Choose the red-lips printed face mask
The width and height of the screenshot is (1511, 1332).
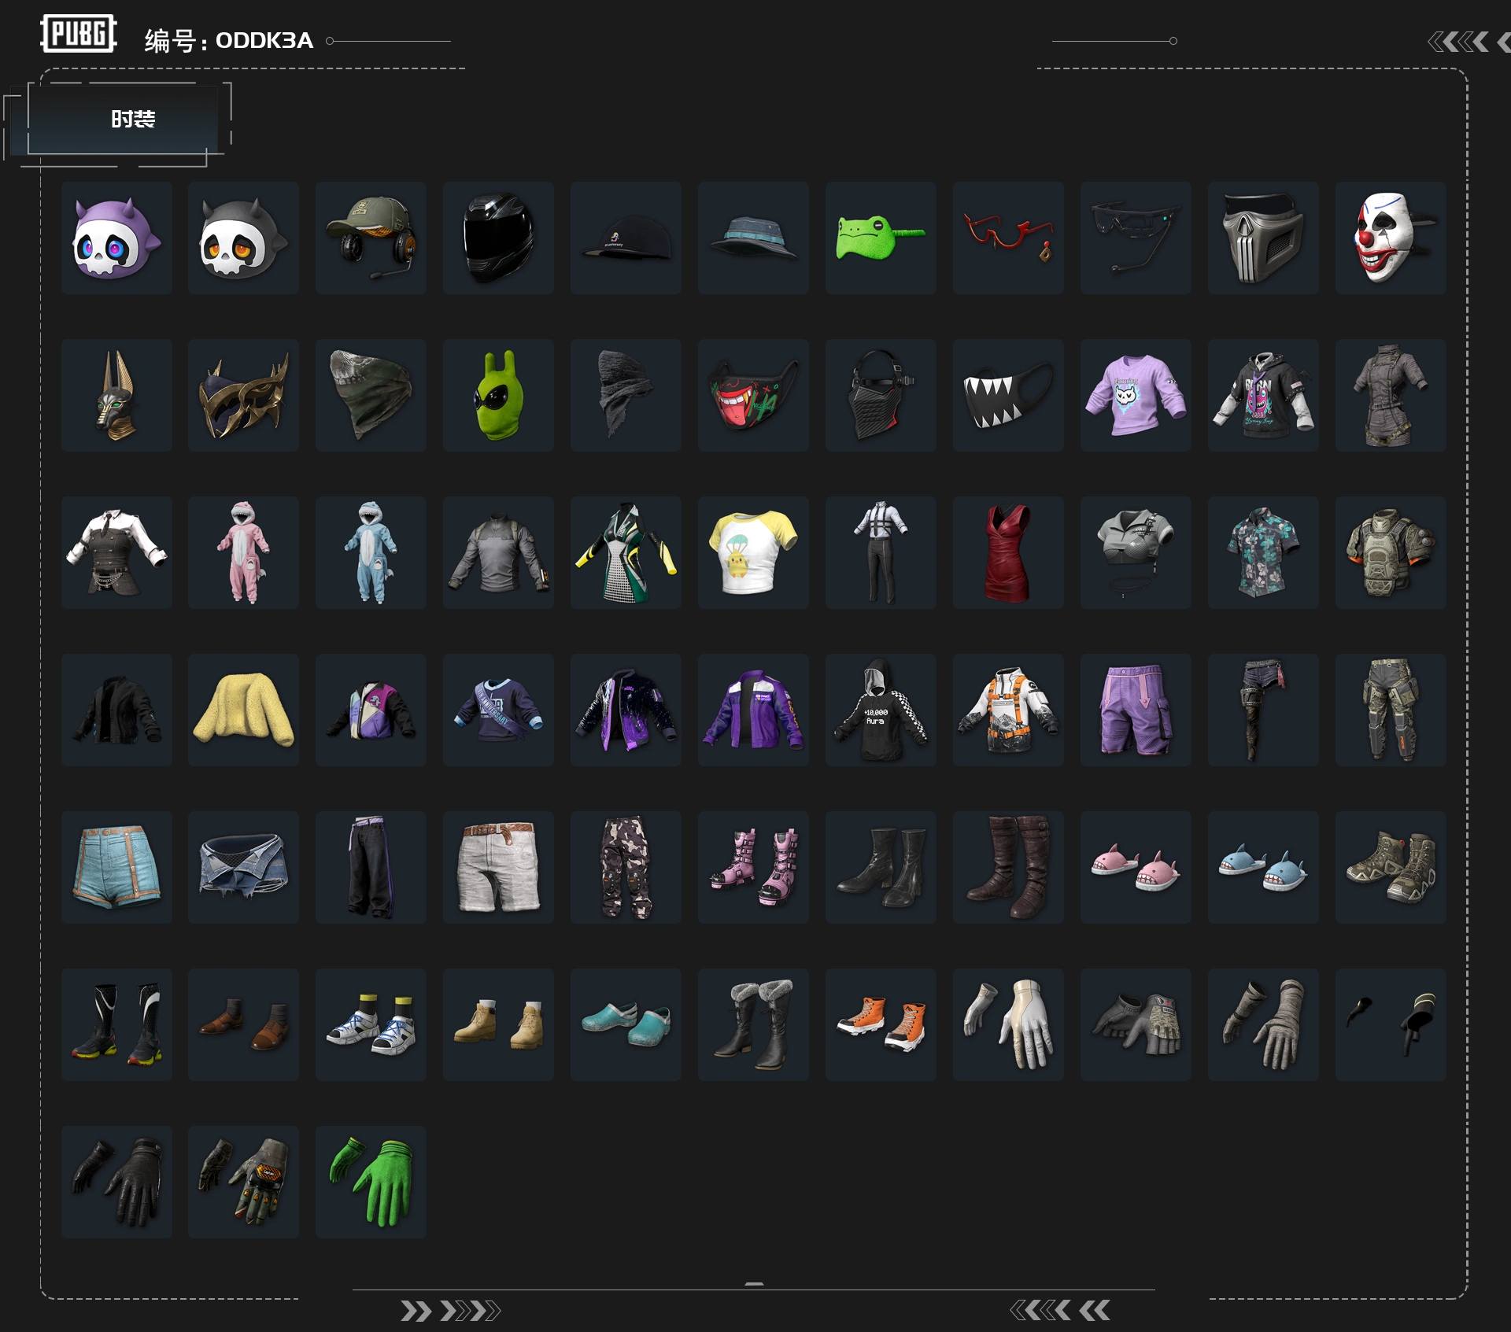coord(753,395)
